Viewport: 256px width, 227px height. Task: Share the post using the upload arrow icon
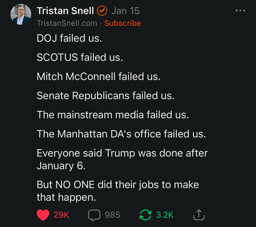[199, 215]
